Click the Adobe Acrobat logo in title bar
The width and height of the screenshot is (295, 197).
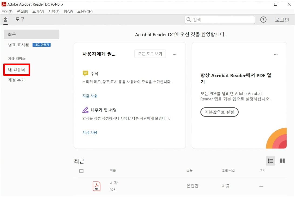click(4, 4)
